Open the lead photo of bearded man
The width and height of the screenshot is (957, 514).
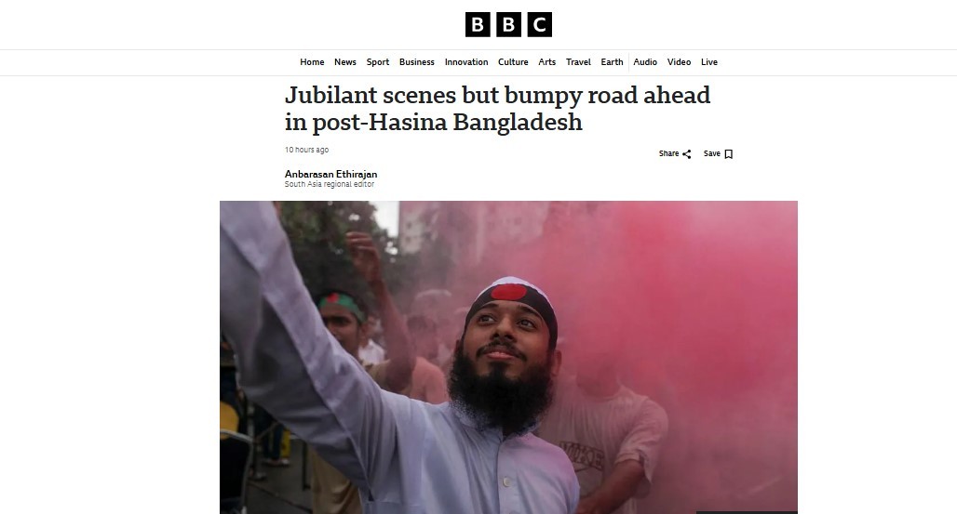tap(508, 357)
